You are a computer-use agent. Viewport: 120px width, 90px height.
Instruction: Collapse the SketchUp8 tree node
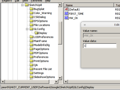[x=22, y=5]
